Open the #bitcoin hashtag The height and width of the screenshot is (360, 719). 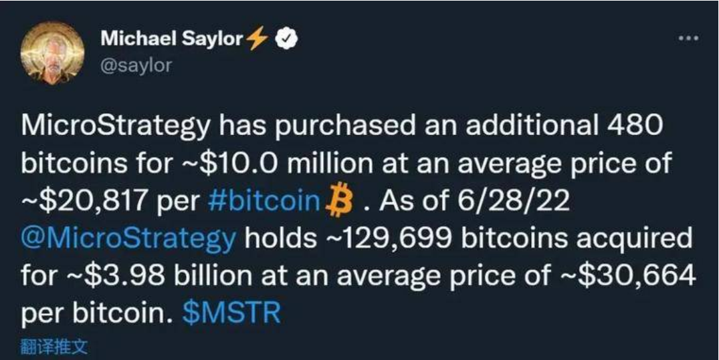[264, 201]
